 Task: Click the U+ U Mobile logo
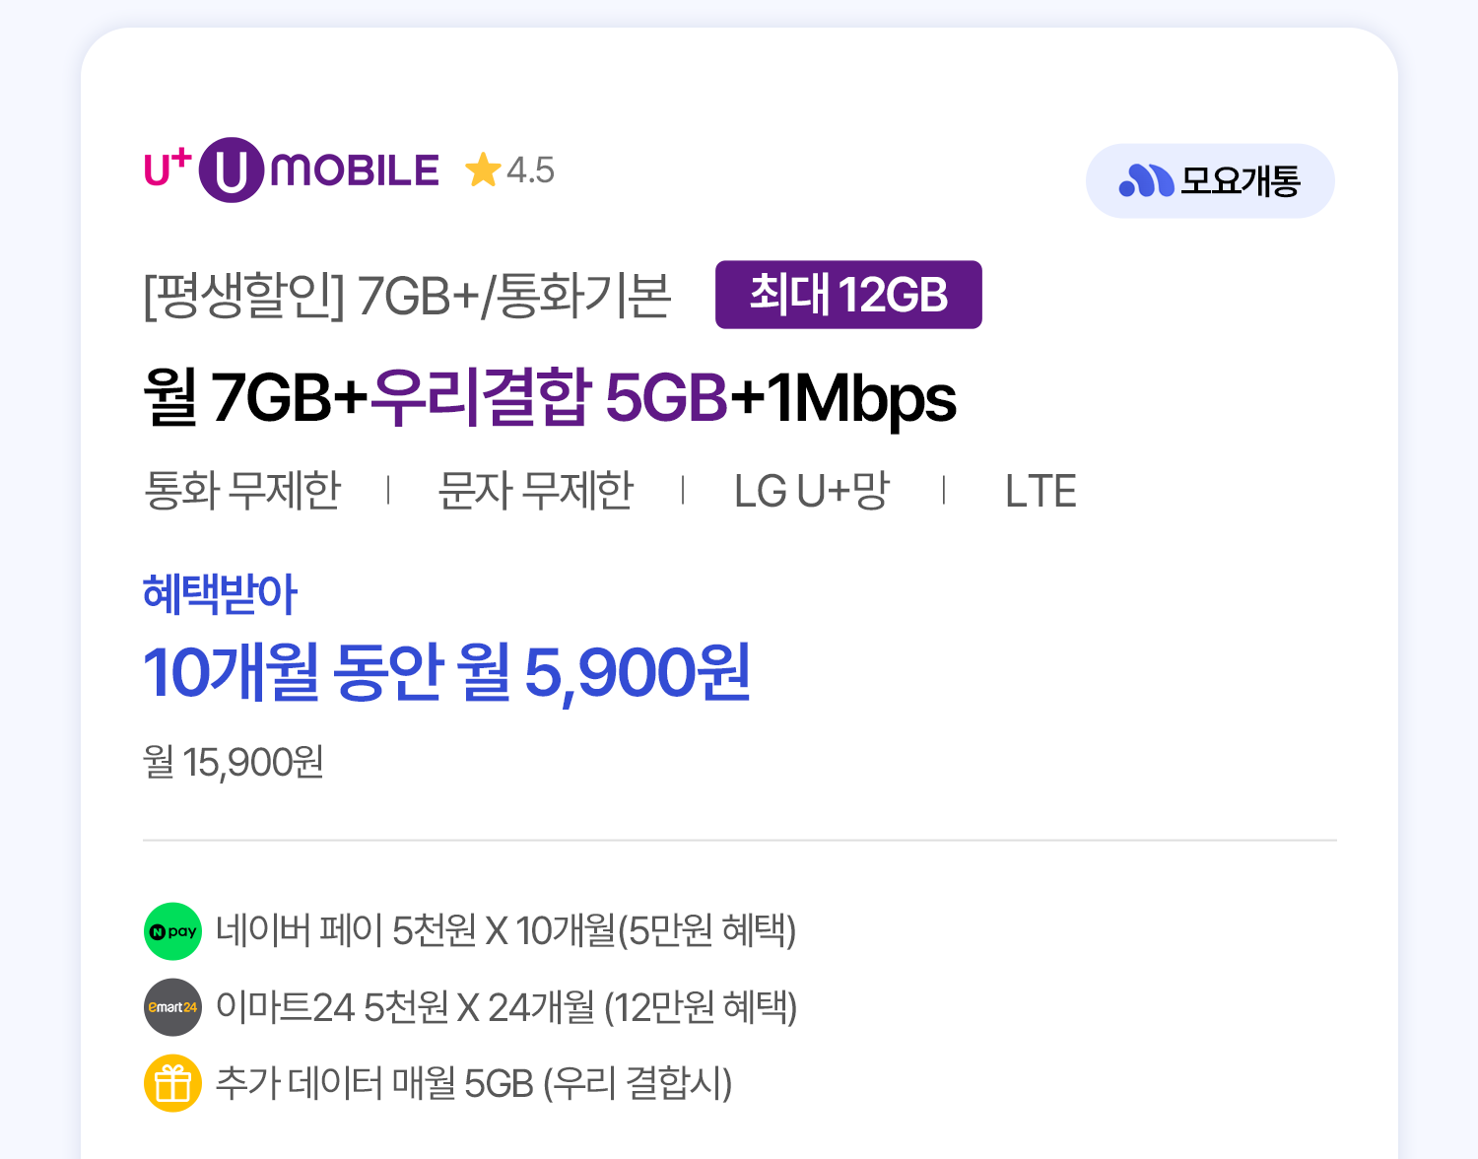click(x=292, y=170)
